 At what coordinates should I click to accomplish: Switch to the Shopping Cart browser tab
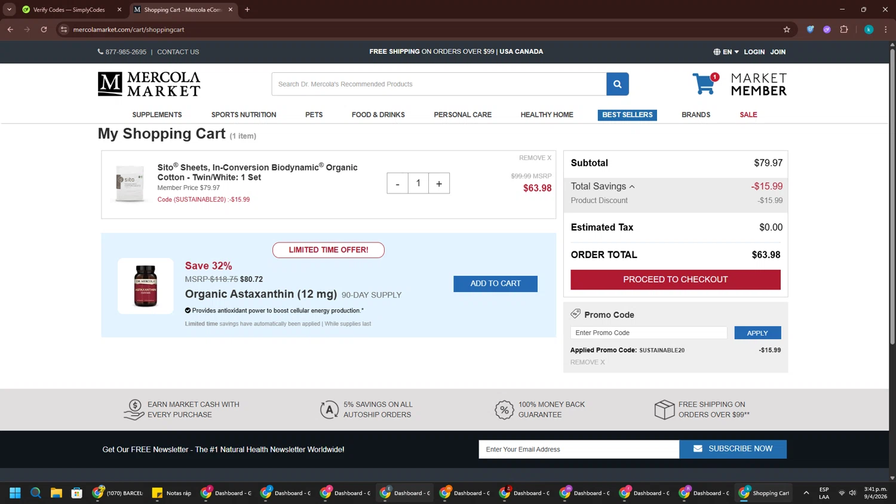click(183, 10)
